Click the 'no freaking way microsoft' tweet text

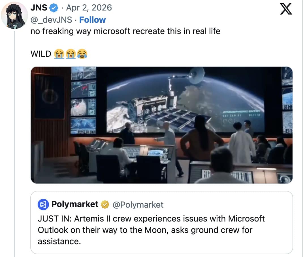point(125,31)
